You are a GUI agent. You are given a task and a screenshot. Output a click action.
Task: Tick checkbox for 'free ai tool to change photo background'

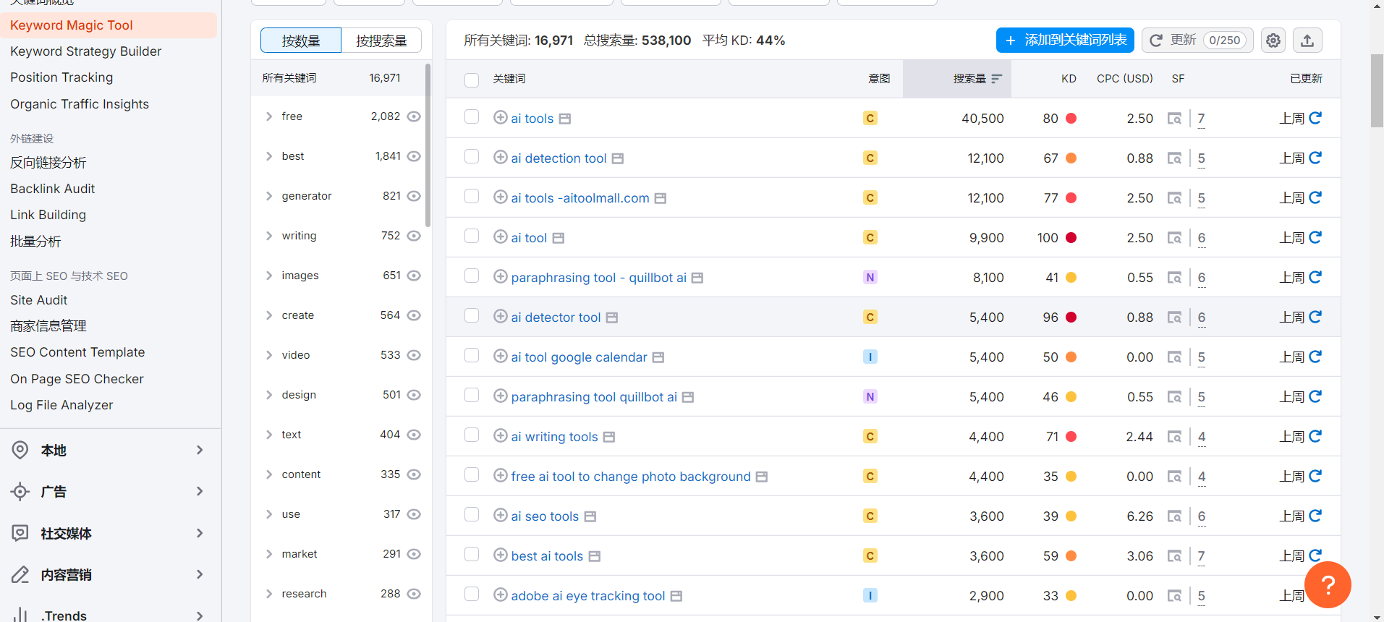click(472, 474)
